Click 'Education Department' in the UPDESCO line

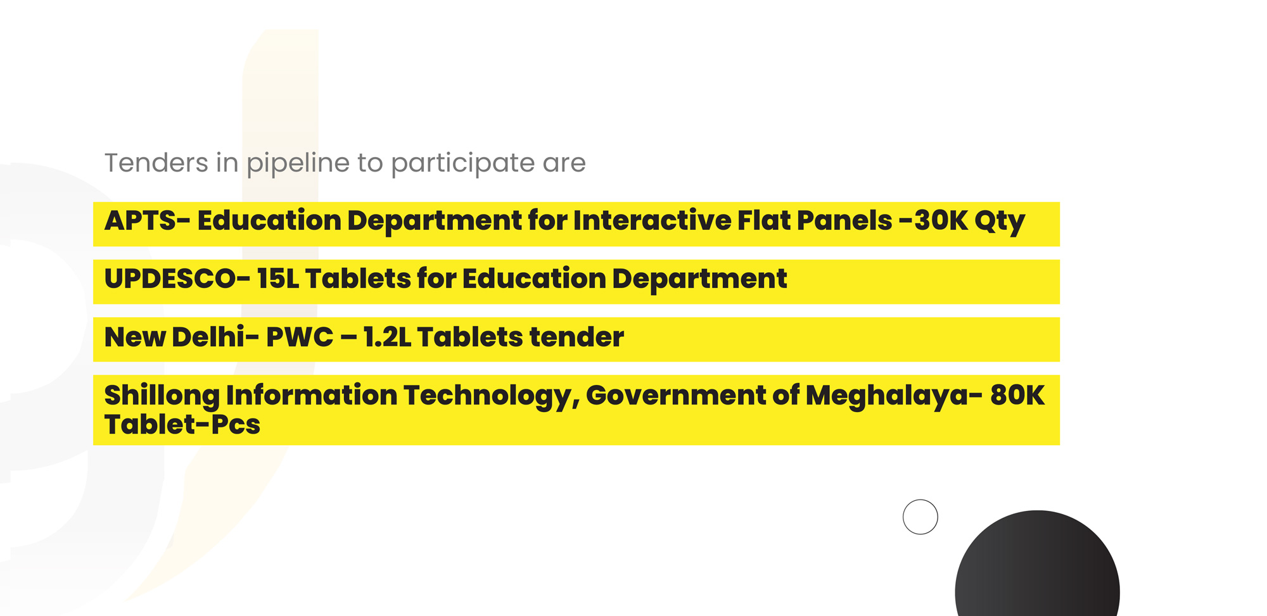[624, 279]
